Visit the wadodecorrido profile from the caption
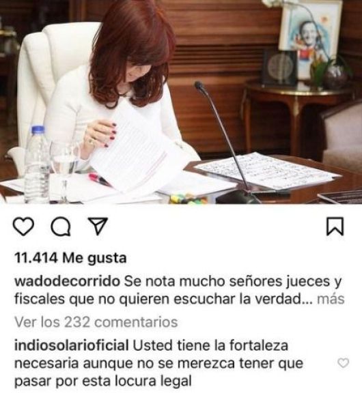Viewport: 362px width, 393px height. 67,282
